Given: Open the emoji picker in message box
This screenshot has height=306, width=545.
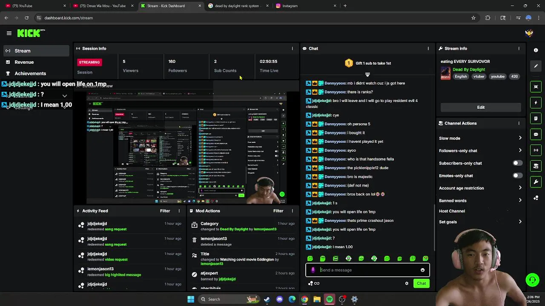Looking at the screenshot, I should tap(422, 270).
